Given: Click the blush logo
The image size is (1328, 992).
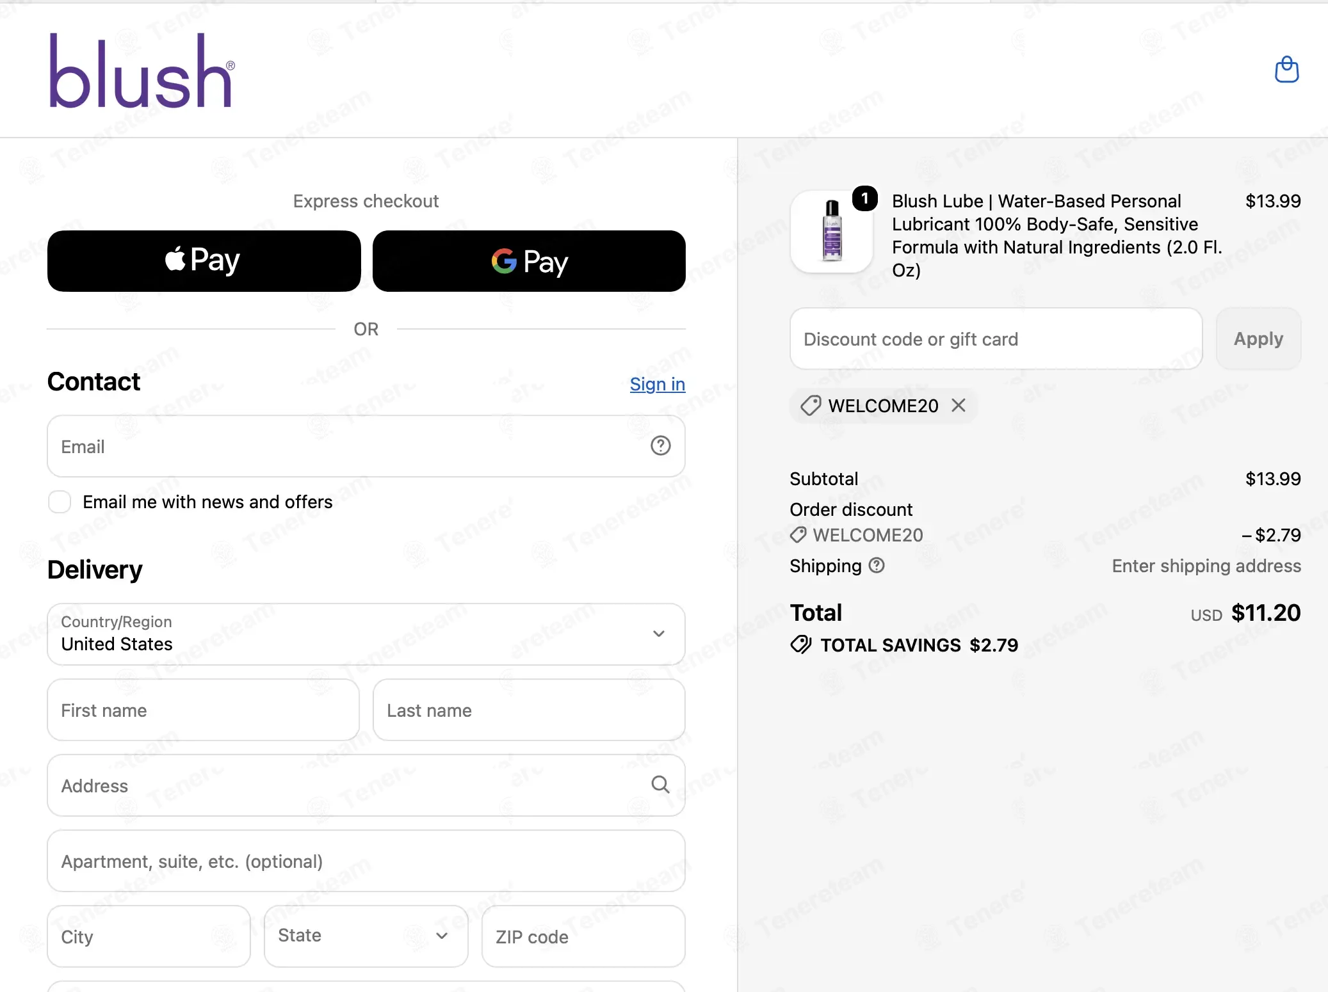Looking at the screenshot, I should pos(142,70).
